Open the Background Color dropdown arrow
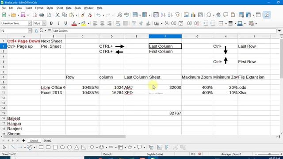 tap(88, 23)
